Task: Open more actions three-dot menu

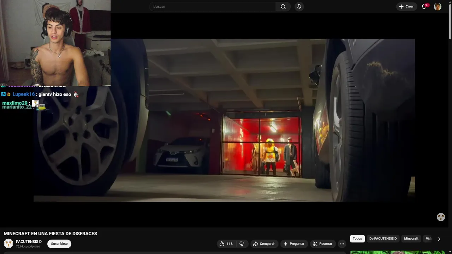Action: tap(342, 244)
